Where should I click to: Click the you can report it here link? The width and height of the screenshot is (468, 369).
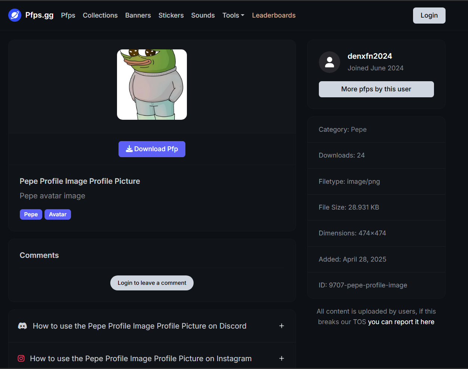(x=401, y=322)
